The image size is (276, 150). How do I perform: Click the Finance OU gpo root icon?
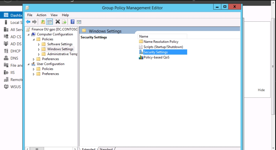click(28, 29)
